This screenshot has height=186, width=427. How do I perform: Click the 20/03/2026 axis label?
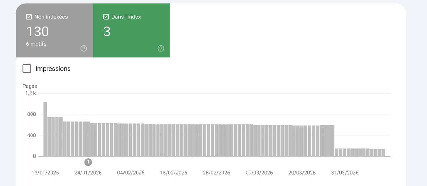[x=302, y=173]
